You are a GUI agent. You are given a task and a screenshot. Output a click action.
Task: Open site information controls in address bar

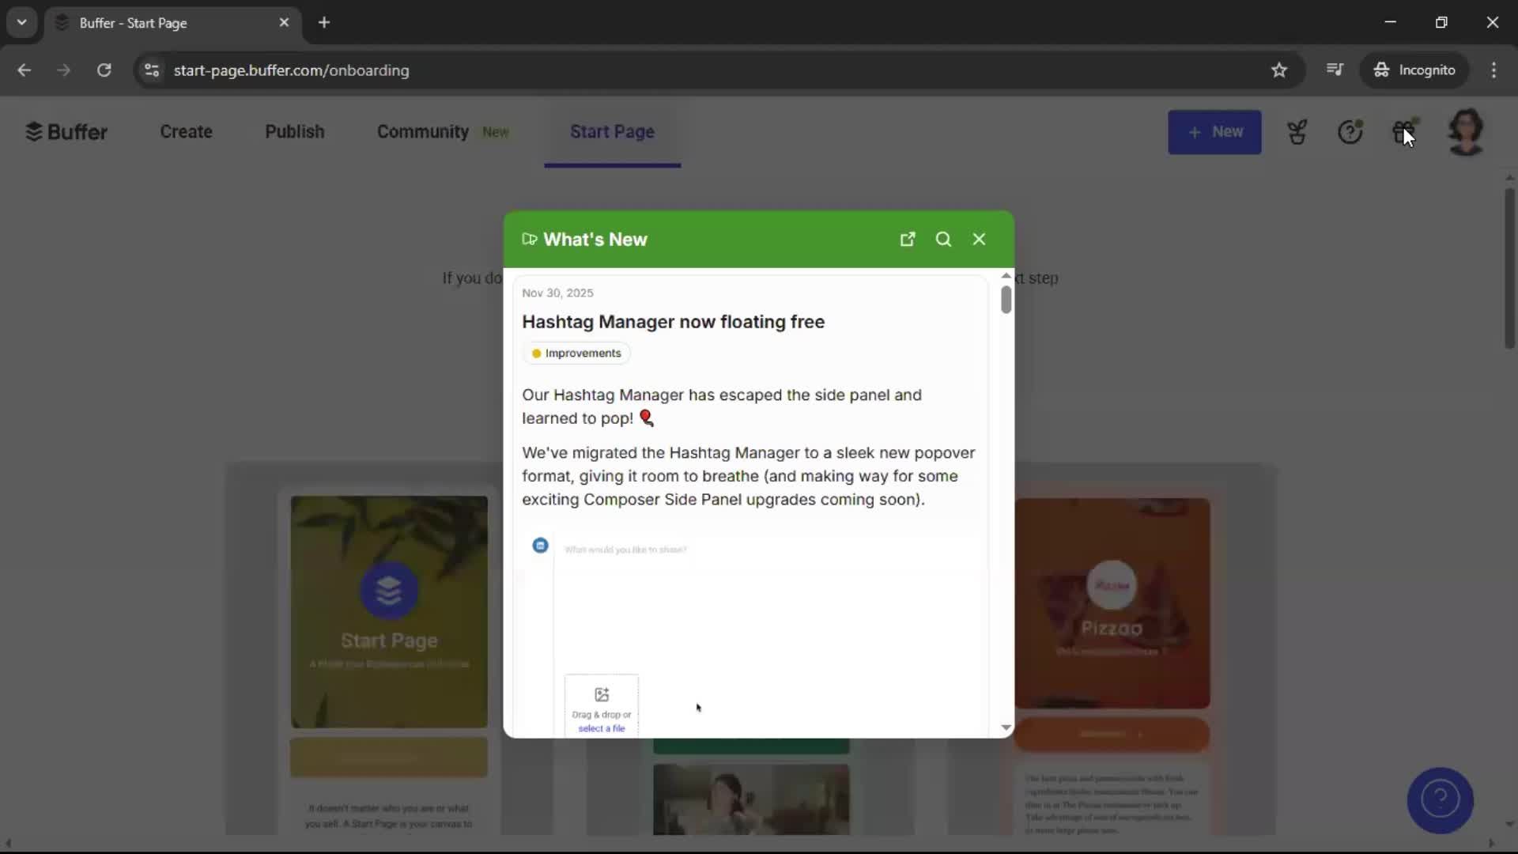click(151, 70)
